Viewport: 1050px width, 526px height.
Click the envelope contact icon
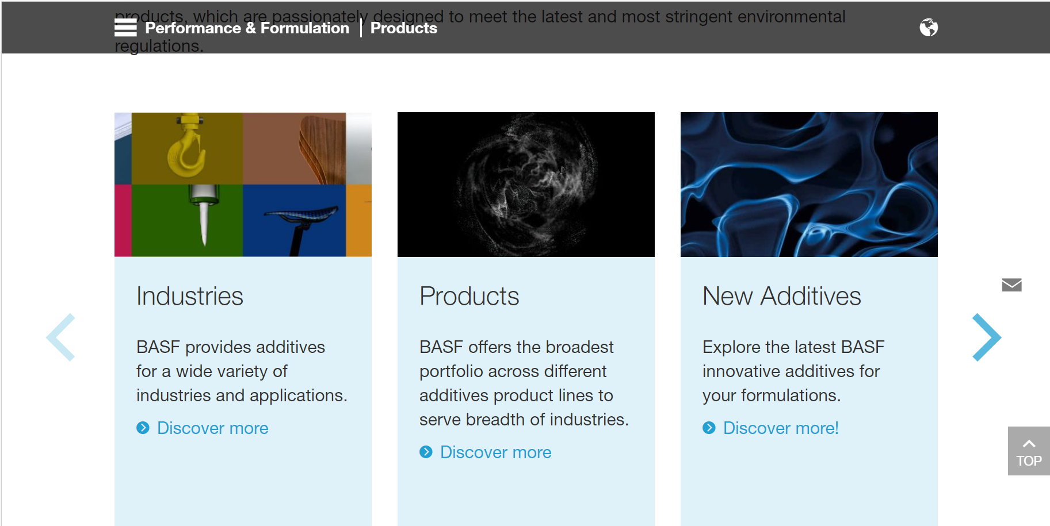pos(1011,285)
